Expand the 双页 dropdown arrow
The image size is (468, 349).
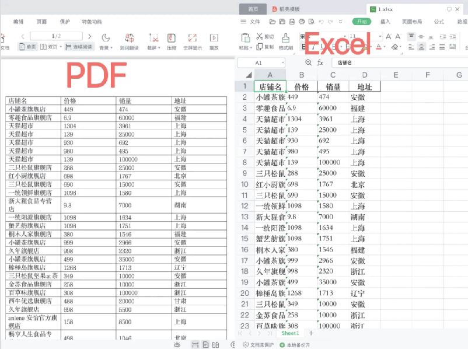point(61,47)
